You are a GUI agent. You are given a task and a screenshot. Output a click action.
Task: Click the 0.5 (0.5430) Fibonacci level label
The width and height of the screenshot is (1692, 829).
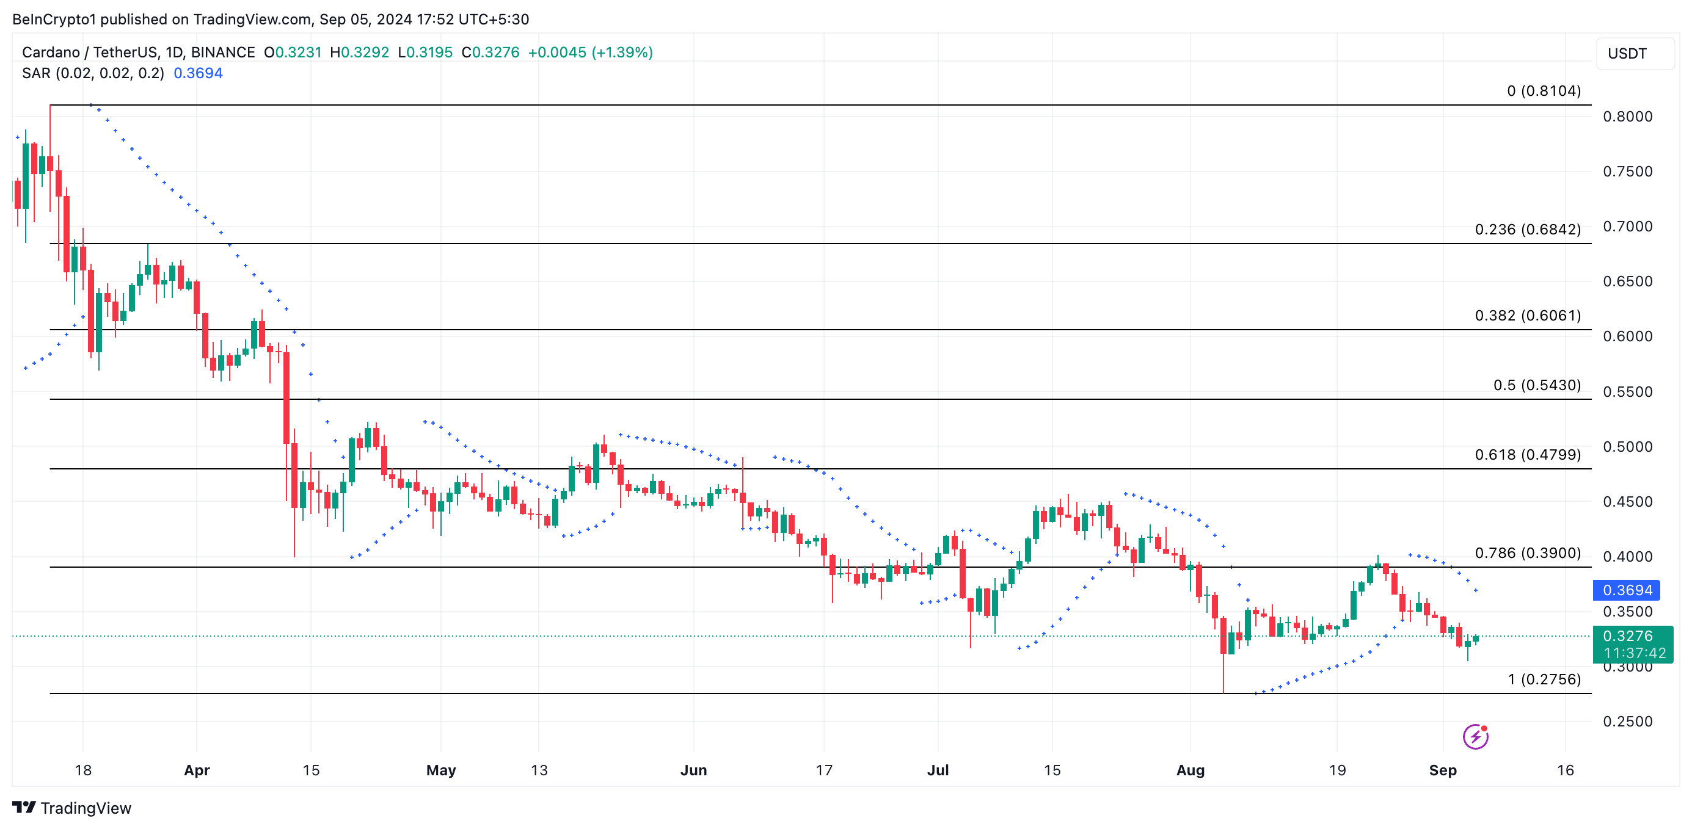pos(1536,385)
